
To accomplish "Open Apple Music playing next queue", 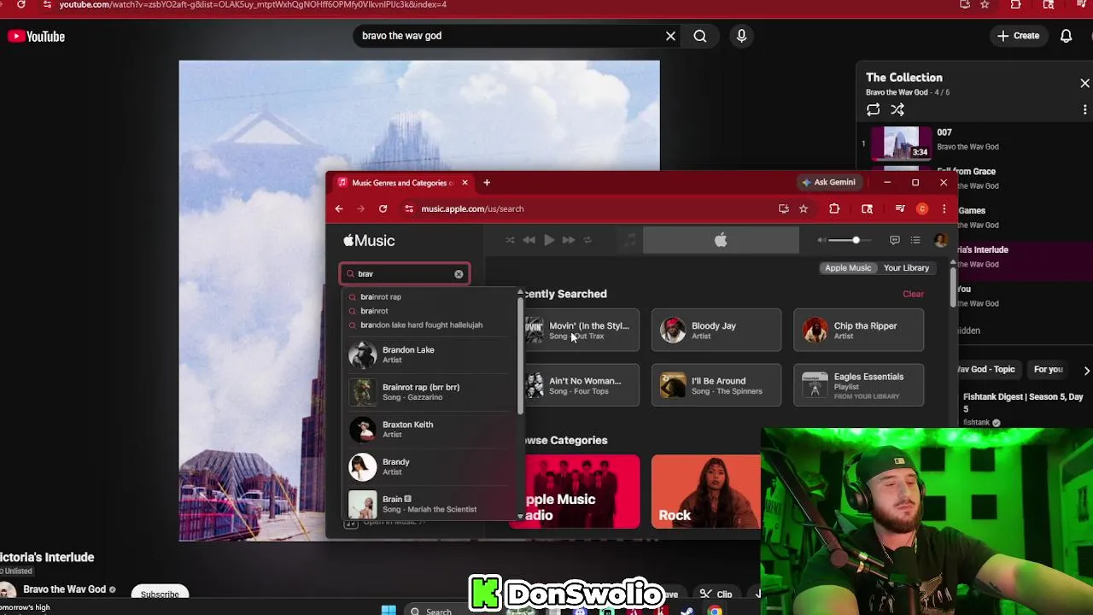I will click(x=915, y=240).
